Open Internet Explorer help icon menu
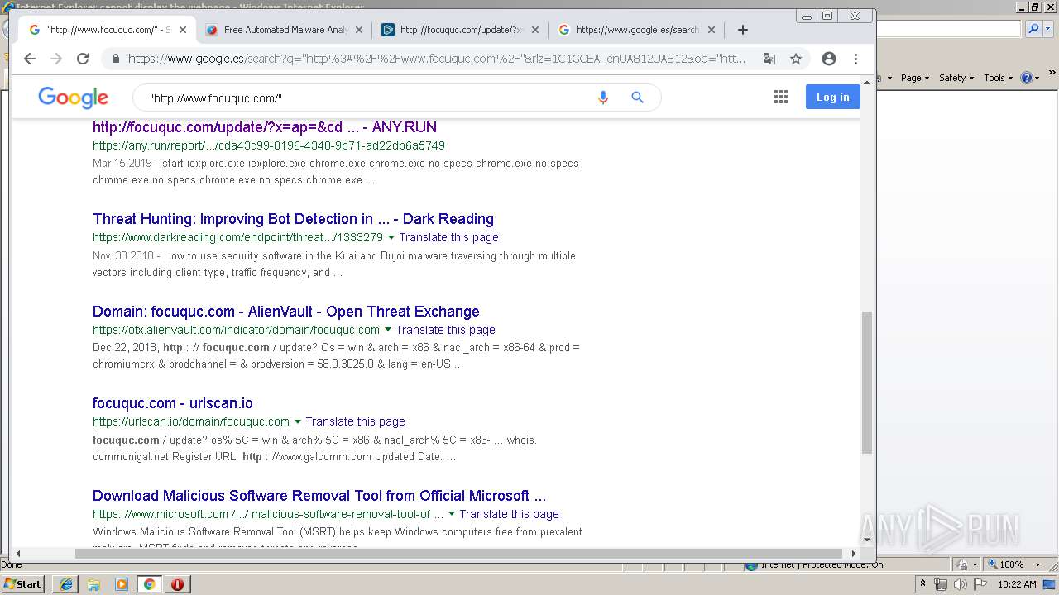The height and width of the screenshot is (595, 1059). point(1029,78)
